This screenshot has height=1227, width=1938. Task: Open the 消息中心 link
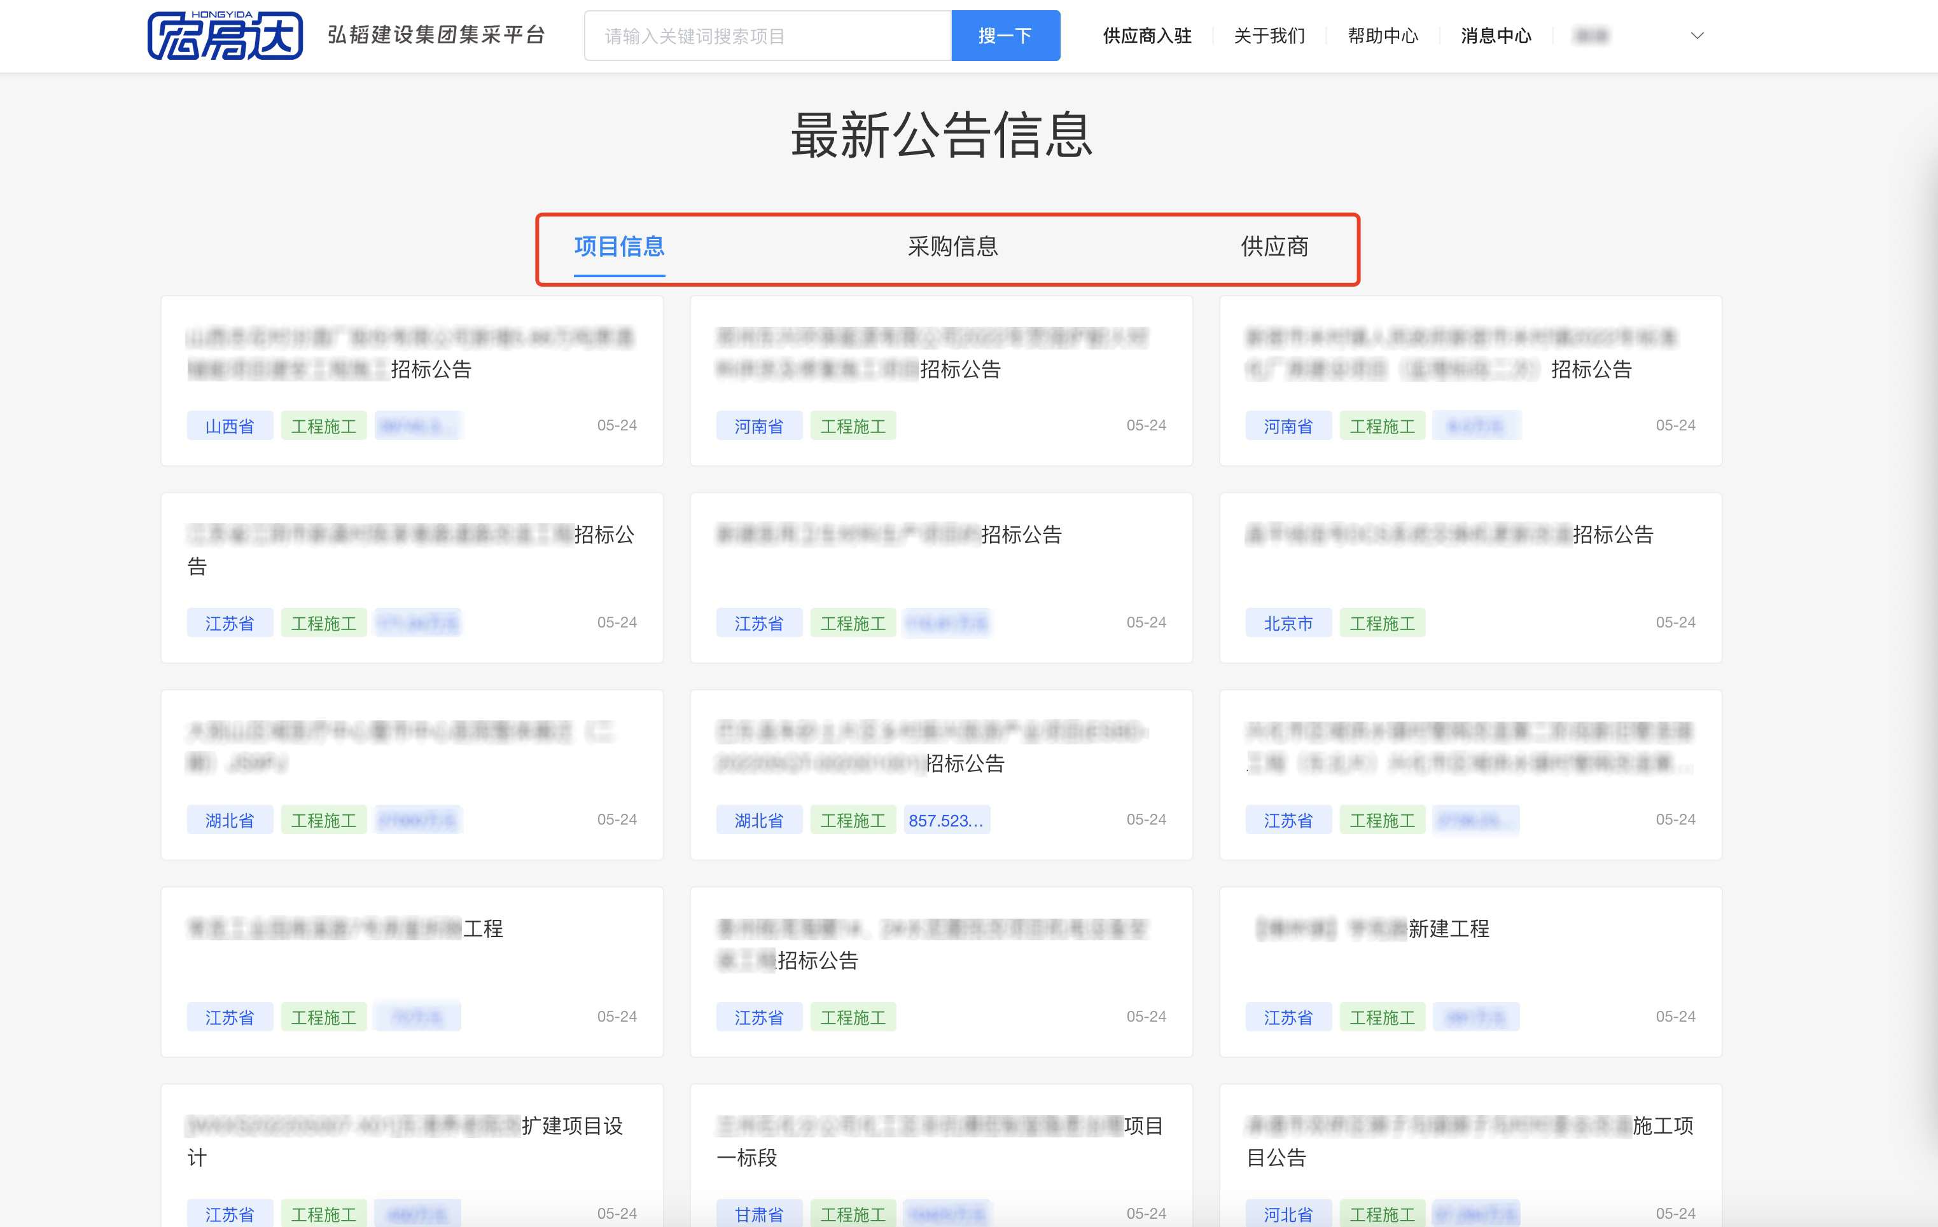(1496, 36)
